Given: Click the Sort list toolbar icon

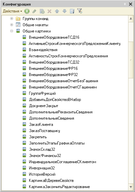Looking at the screenshot, I should click(x=72, y=11).
